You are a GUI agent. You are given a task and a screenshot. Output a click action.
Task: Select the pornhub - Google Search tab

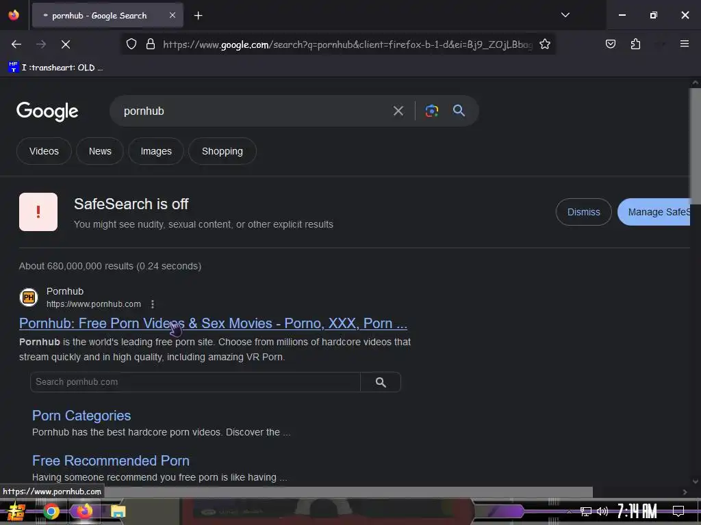point(107,16)
